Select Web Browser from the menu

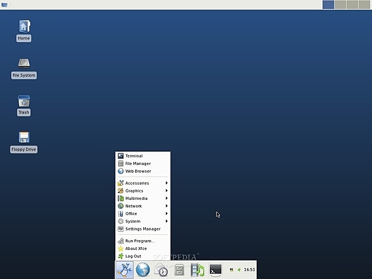point(143,171)
